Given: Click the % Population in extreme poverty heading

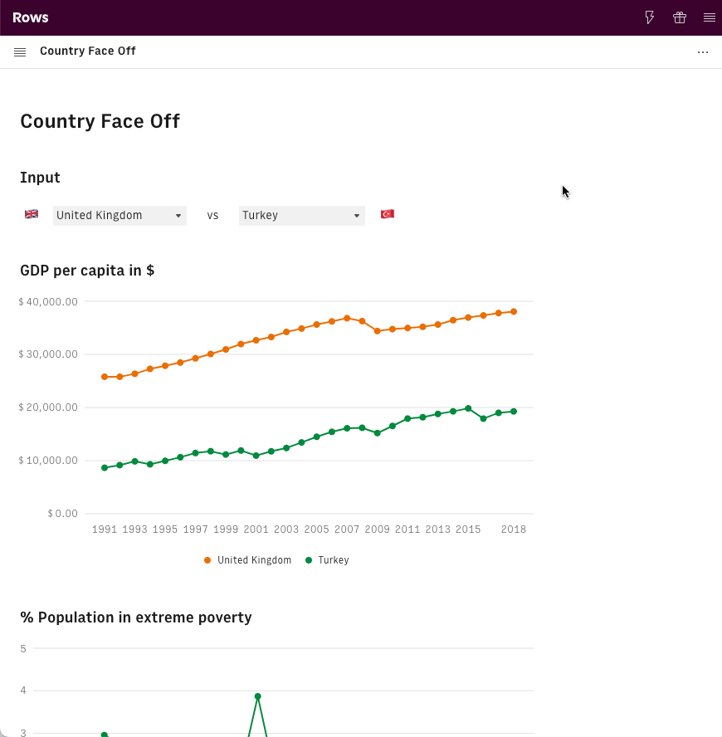Looking at the screenshot, I should tap(136, 617).
